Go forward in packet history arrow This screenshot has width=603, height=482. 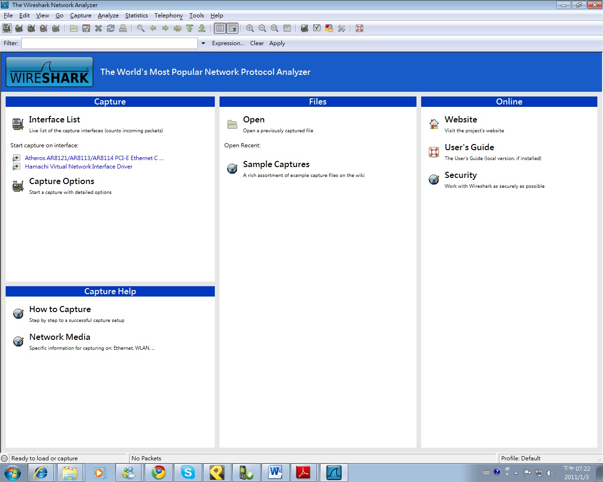165,28
